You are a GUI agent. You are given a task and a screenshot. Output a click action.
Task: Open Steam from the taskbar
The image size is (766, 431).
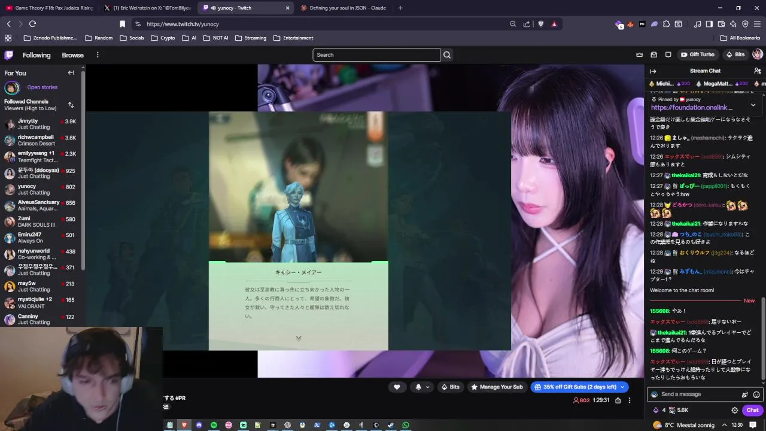pos(391,425)
